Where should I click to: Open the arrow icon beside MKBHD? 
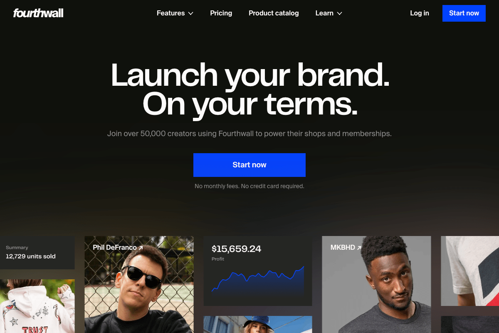(359, 248)
